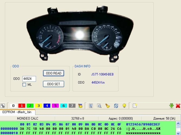
Task: Click the blue refresh arrows icon
Action: tap(116, 106)
